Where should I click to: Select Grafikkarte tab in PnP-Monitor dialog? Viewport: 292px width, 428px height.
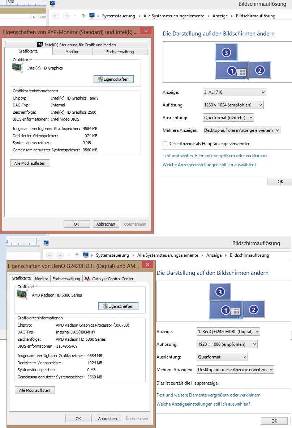28,51
